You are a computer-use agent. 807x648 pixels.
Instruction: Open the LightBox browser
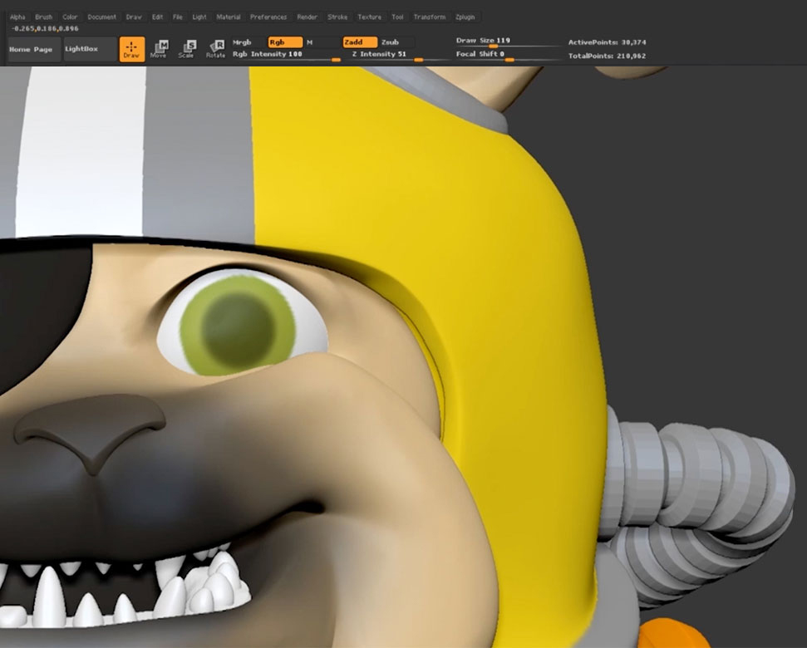click(x=89, y=49)
